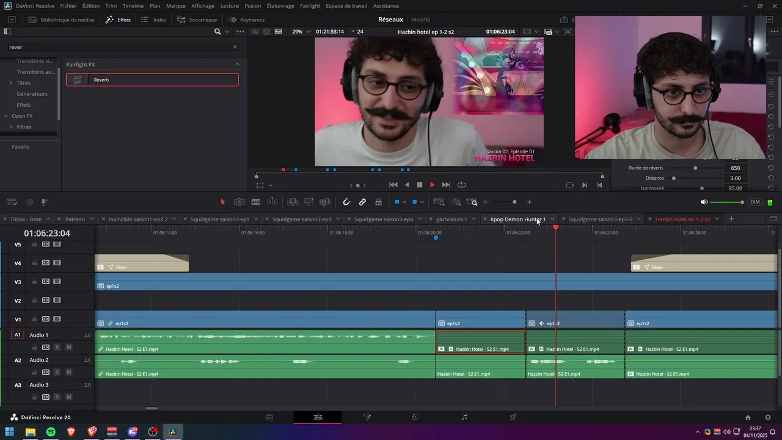782x440 pixels.
Task: Disable the V2 video track
Action: (57, 300)
